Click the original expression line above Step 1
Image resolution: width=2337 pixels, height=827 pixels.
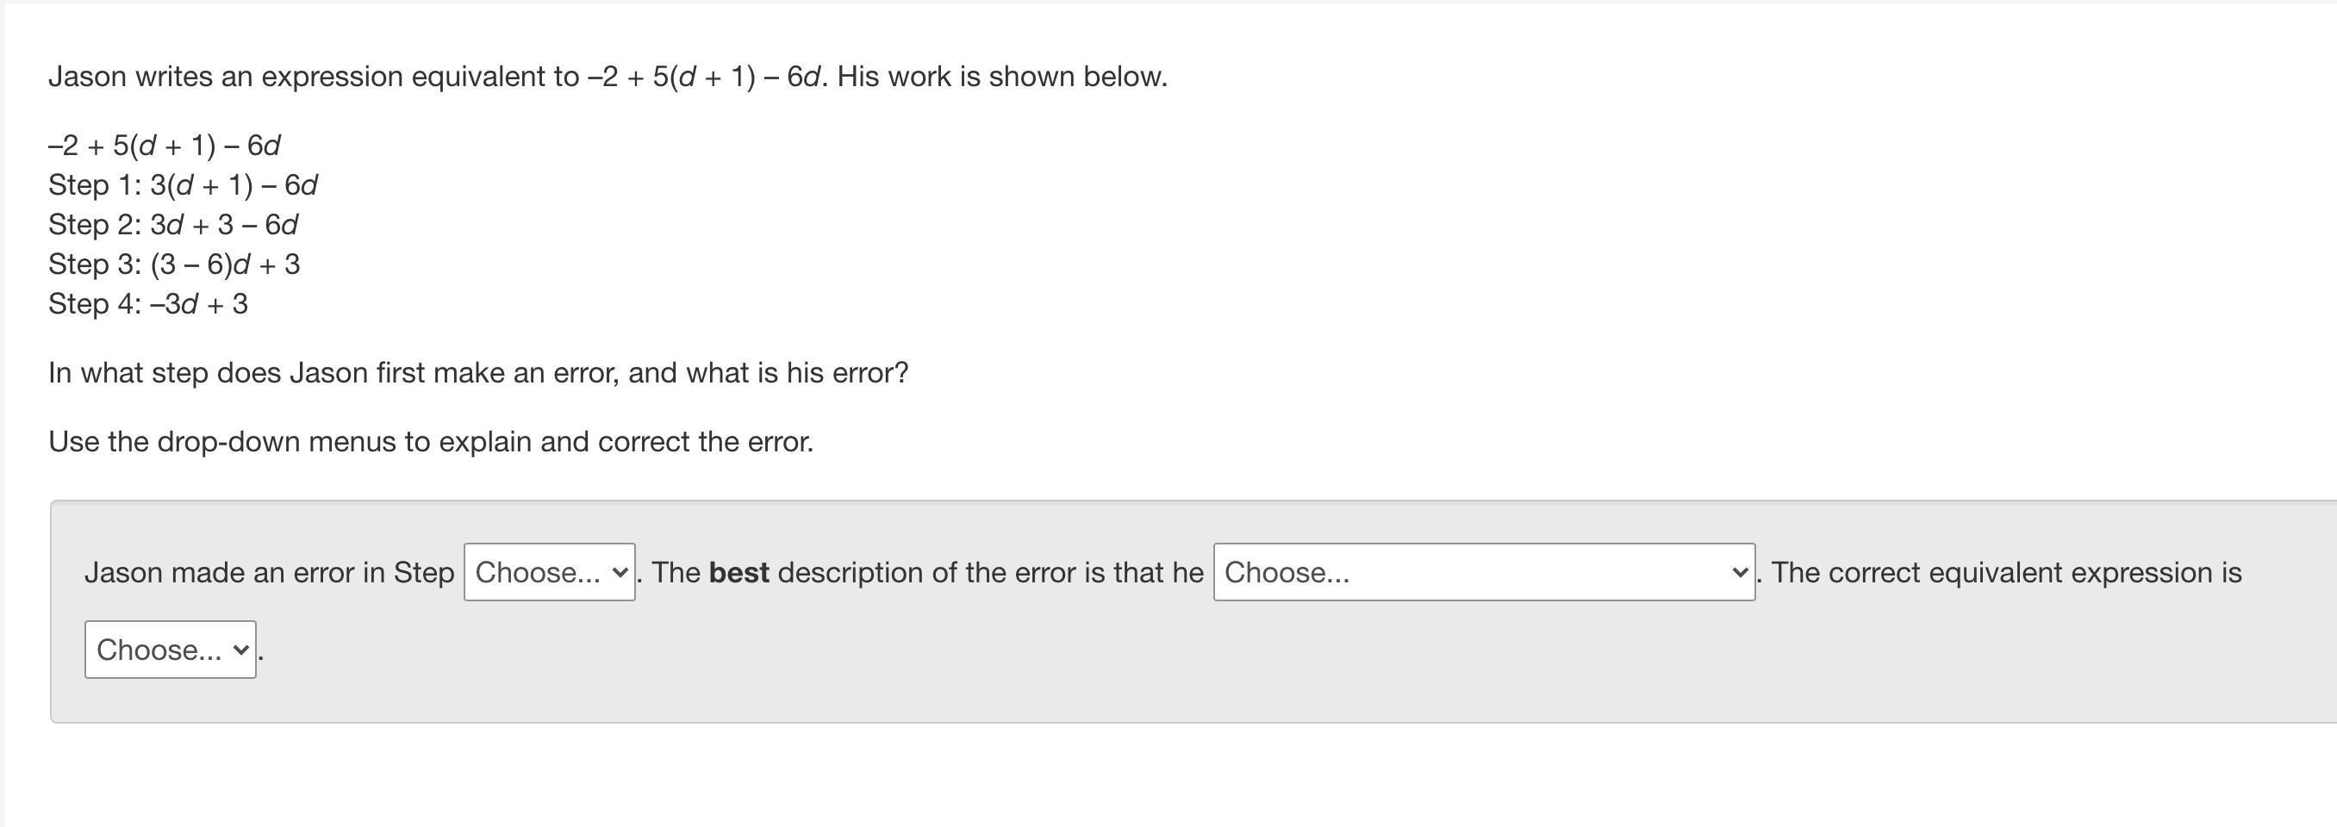tap(165, 145)
